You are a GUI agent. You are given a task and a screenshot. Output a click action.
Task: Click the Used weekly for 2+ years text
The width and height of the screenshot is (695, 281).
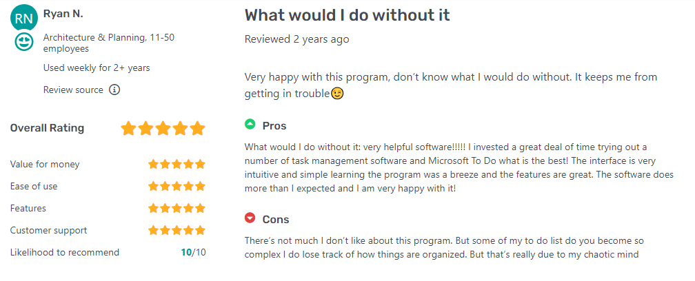pos(97,67)
